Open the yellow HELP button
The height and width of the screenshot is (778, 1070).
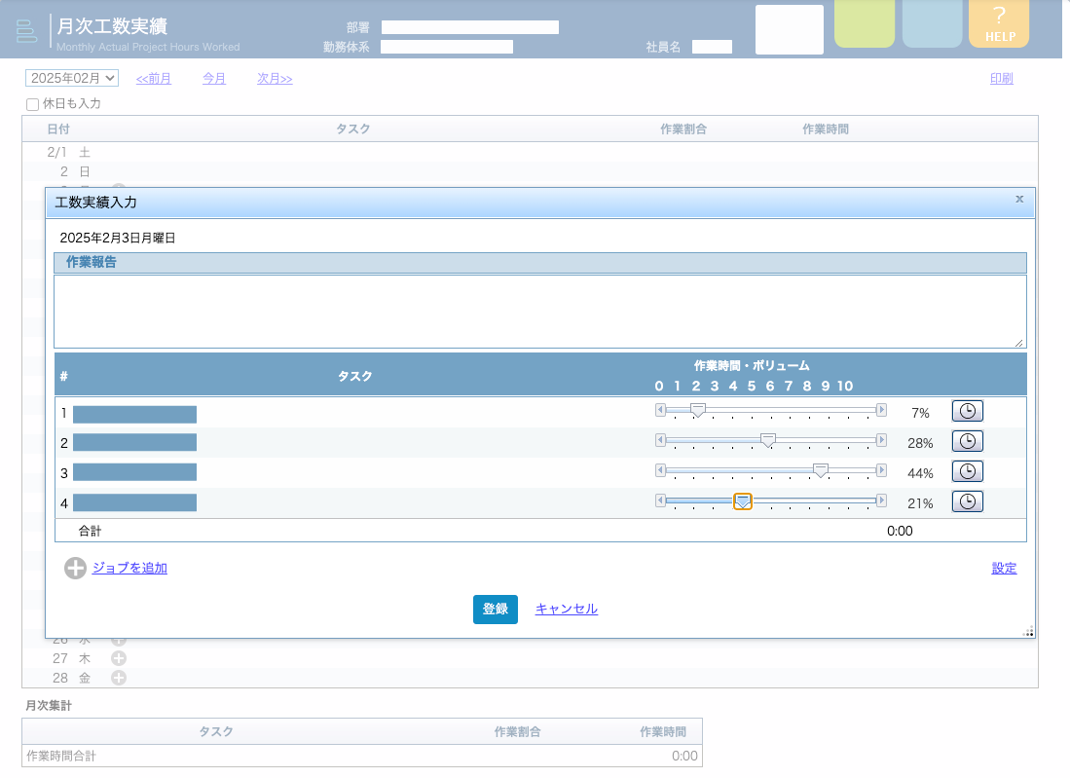[x=999, y=24]
